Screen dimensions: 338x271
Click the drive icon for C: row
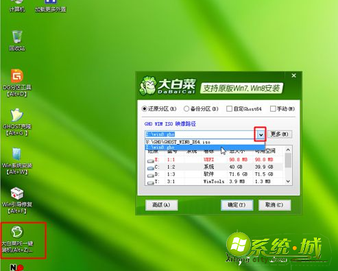[150, 168]
